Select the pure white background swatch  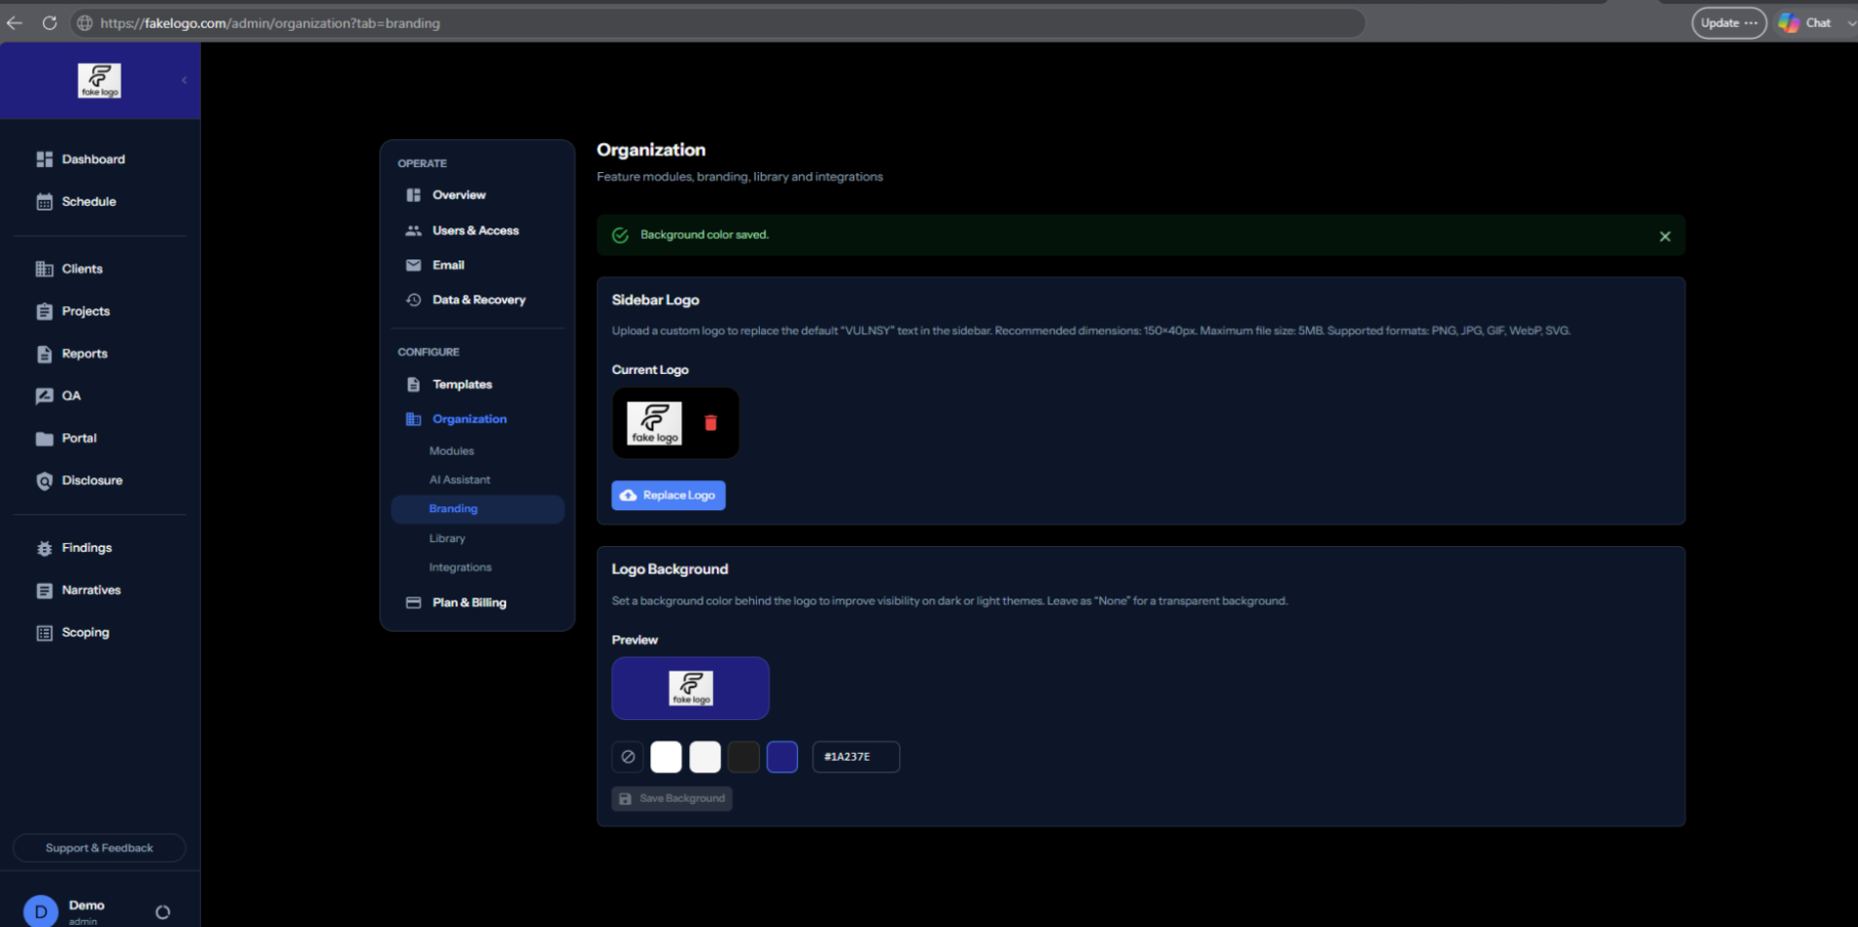click(x=666, y=757)
